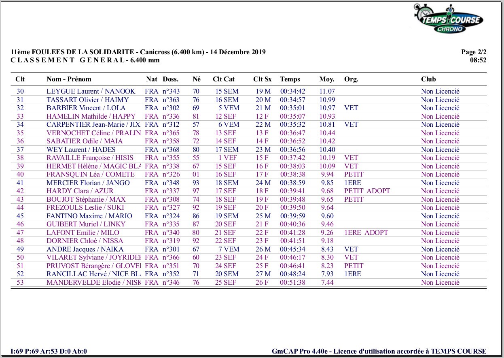Click bib number n°355
The width and height of the screenshot is (504, 358).
[171, 158]
